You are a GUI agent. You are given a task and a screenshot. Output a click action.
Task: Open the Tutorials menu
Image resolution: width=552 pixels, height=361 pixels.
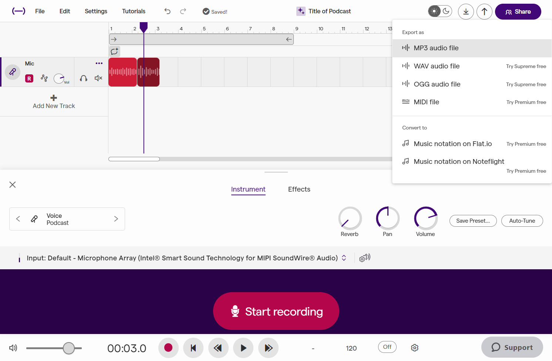click(134, 11)
